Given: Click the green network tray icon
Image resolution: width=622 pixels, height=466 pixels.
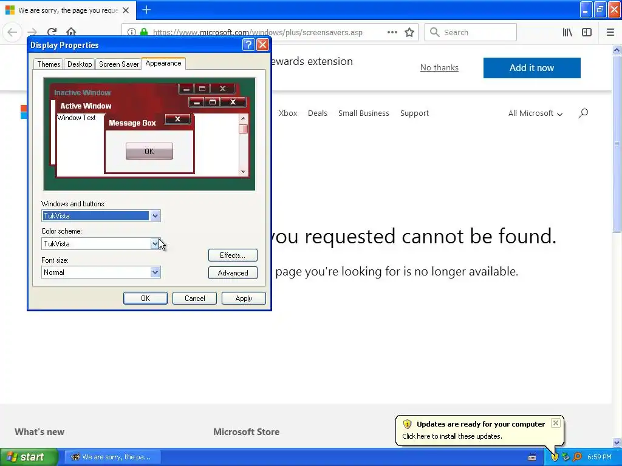Looking at the screenshot, I should (566, 457).
